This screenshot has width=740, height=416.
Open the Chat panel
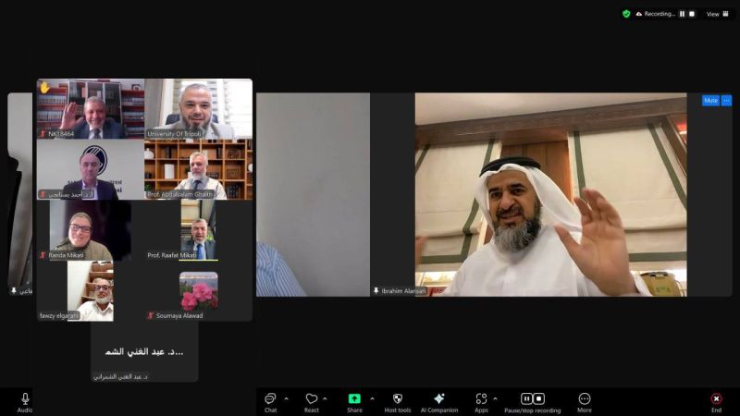pyautogui.click(x=270, y=399)
